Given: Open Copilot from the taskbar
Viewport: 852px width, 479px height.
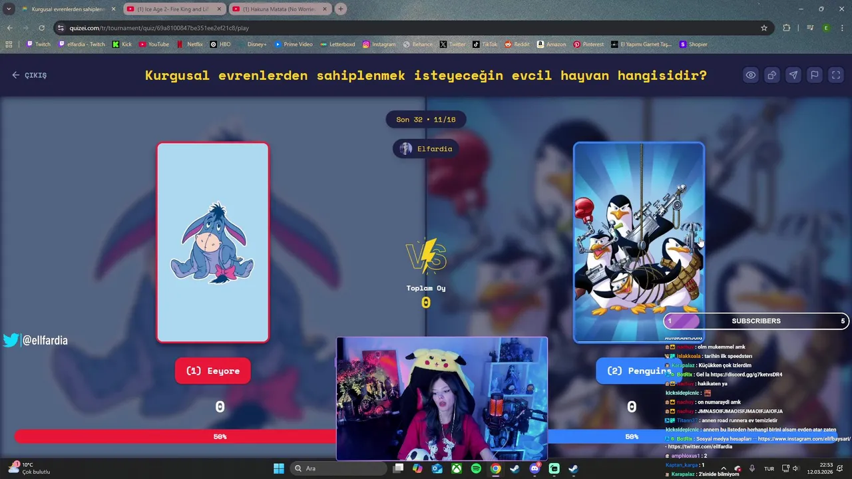Looking at the screenshot, I should point(417,468).
